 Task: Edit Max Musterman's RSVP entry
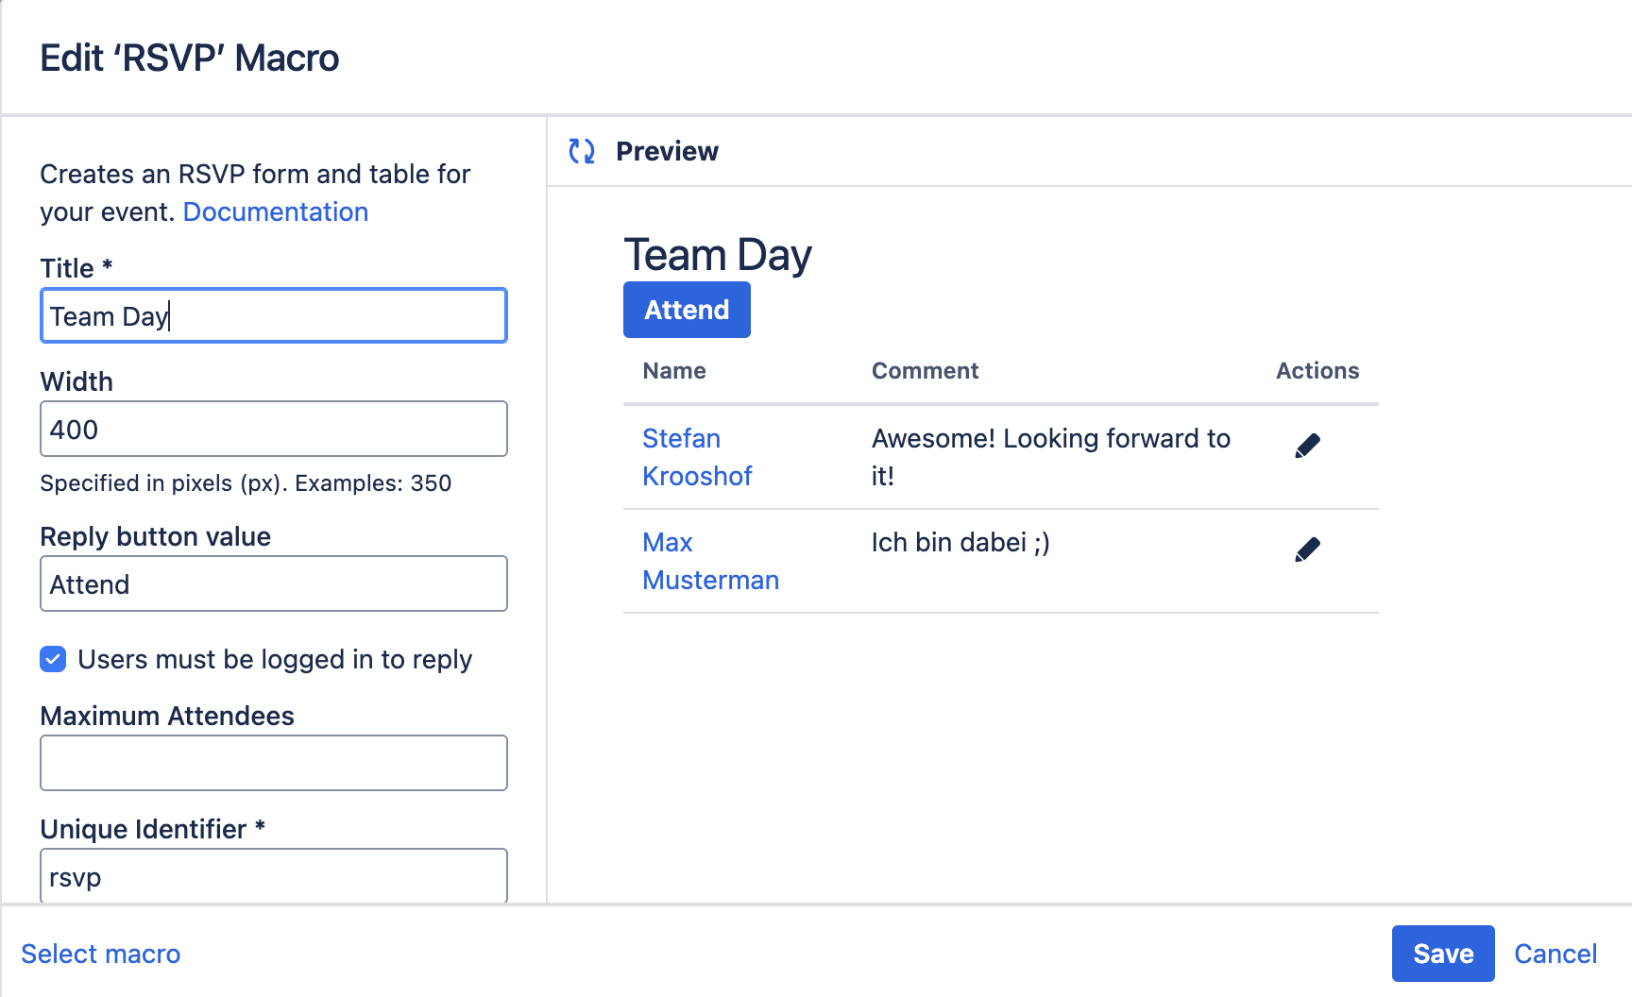(x=1307, y=549)
